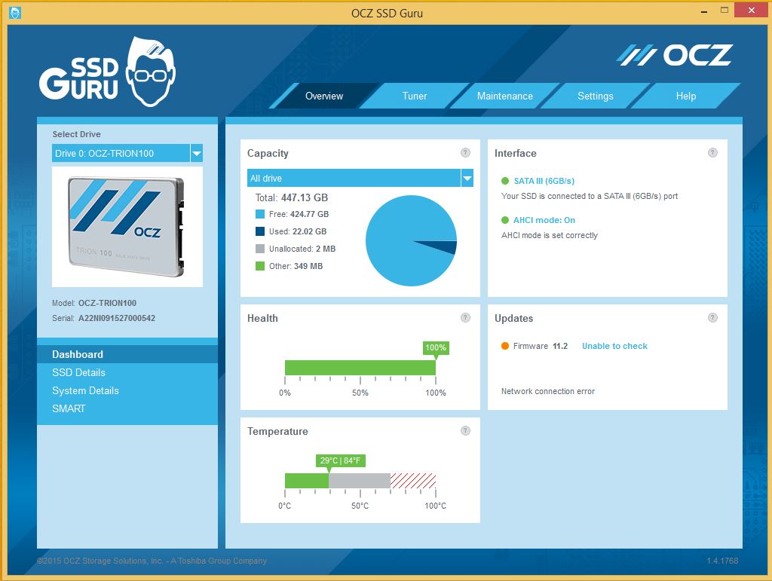
Task: Click the green AHCI mode status dot
Action: pyautogui.click(x=504, y=220)
